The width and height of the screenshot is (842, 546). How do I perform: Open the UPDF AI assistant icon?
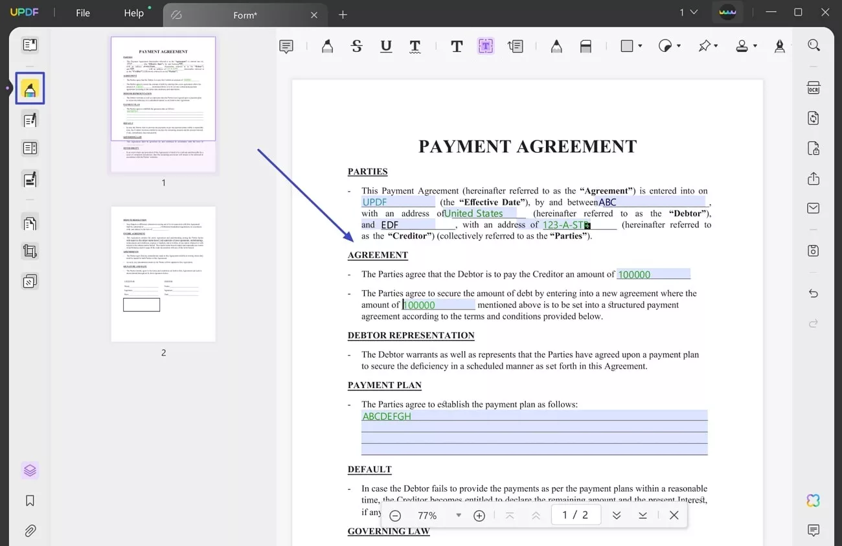pos(814,501)
